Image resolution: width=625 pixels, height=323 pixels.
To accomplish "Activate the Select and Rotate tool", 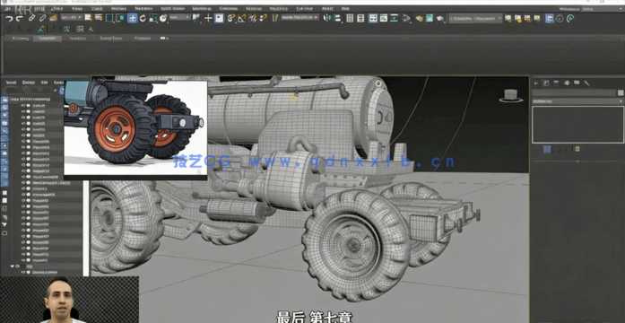I will tap(143, 18).
